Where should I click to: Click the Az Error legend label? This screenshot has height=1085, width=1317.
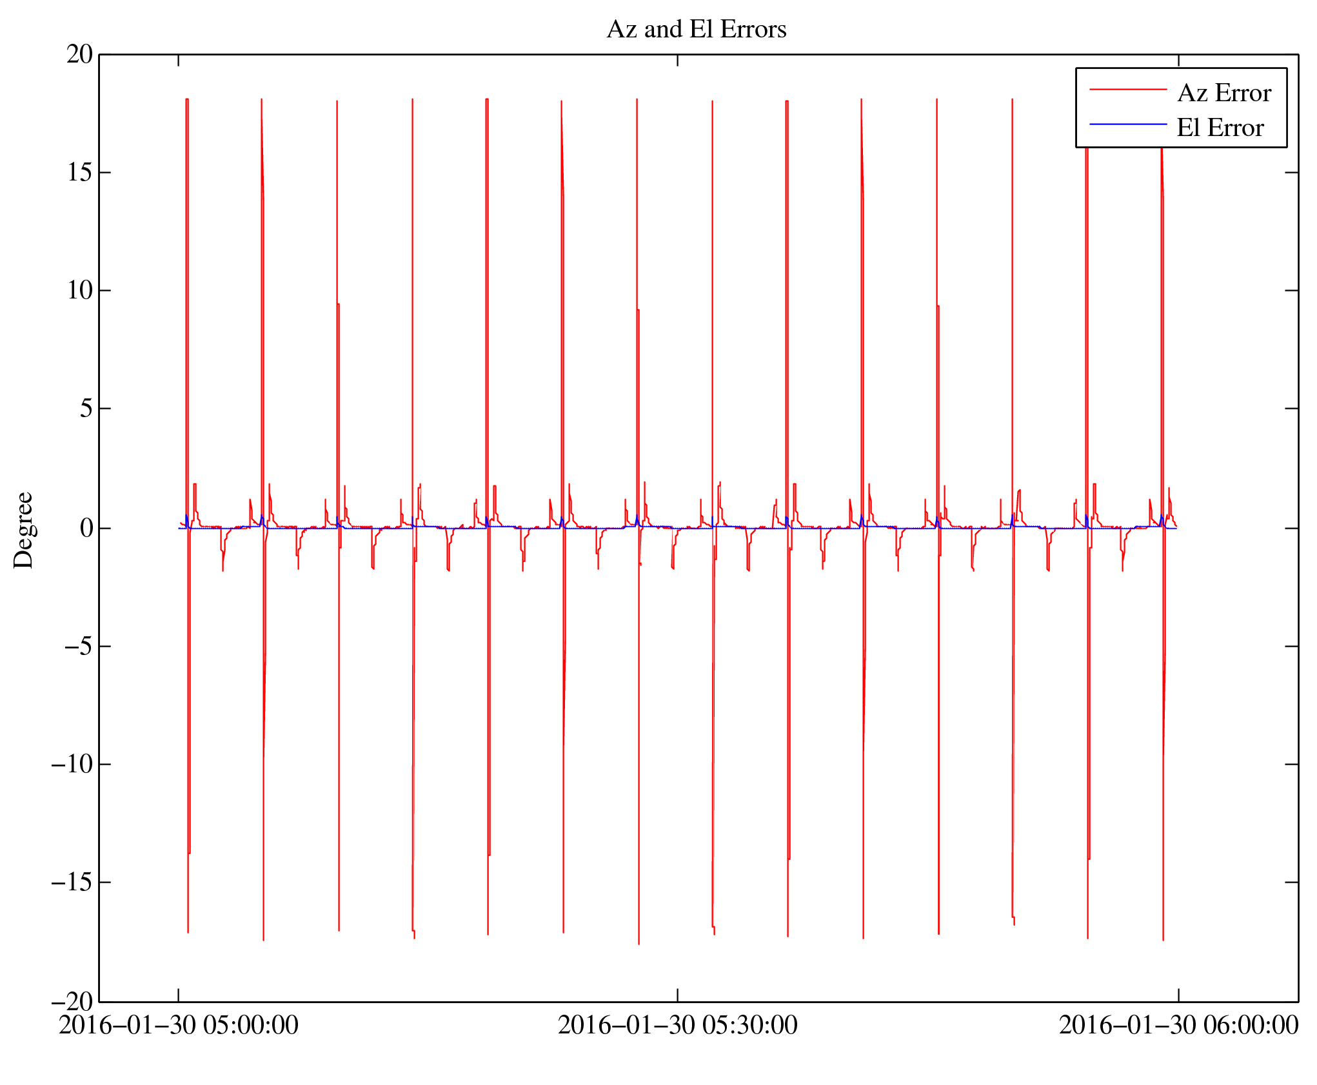tap(1223, 93)
